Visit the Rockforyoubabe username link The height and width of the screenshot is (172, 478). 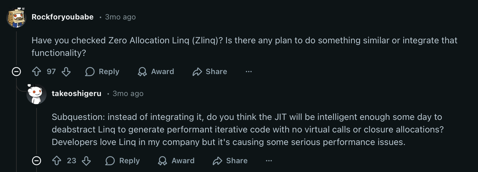pos(63,17)
